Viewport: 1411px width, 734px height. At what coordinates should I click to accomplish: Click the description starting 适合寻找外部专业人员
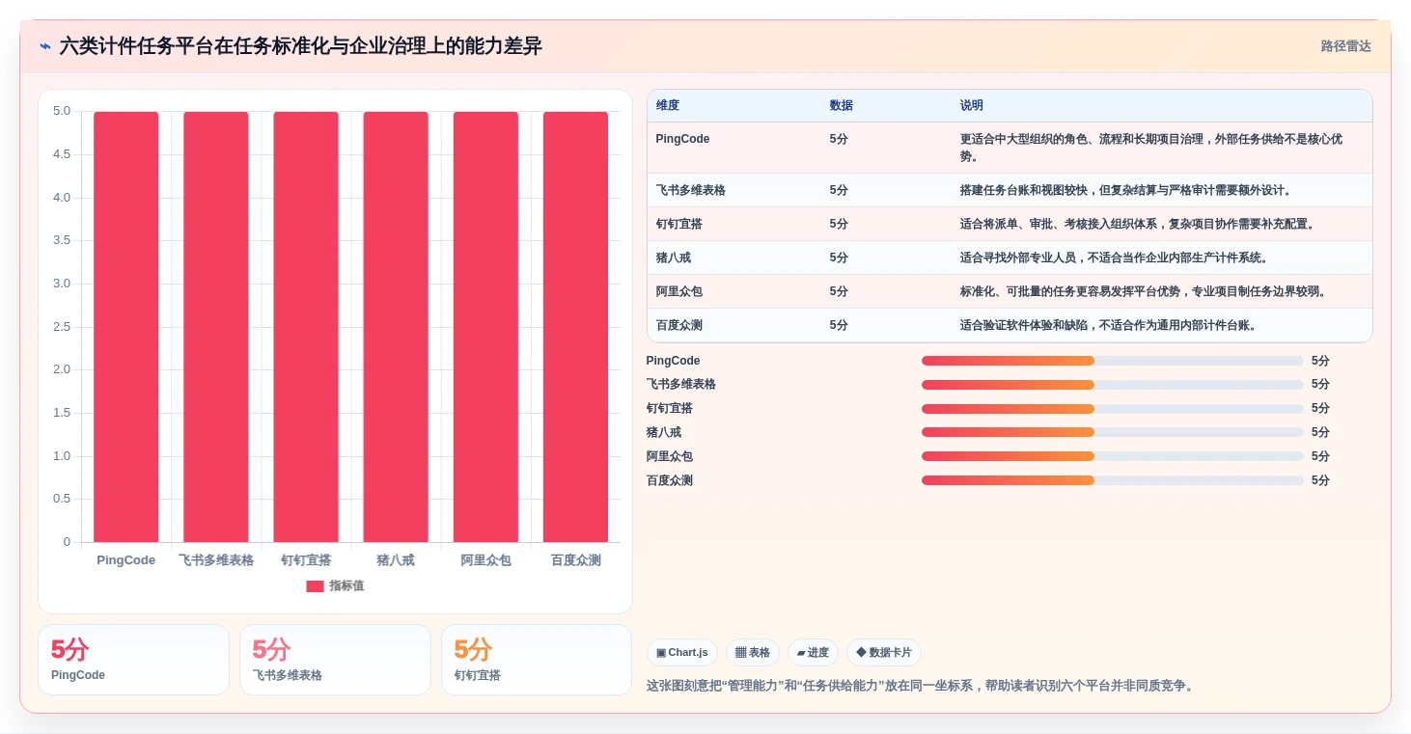[1115, 258]
